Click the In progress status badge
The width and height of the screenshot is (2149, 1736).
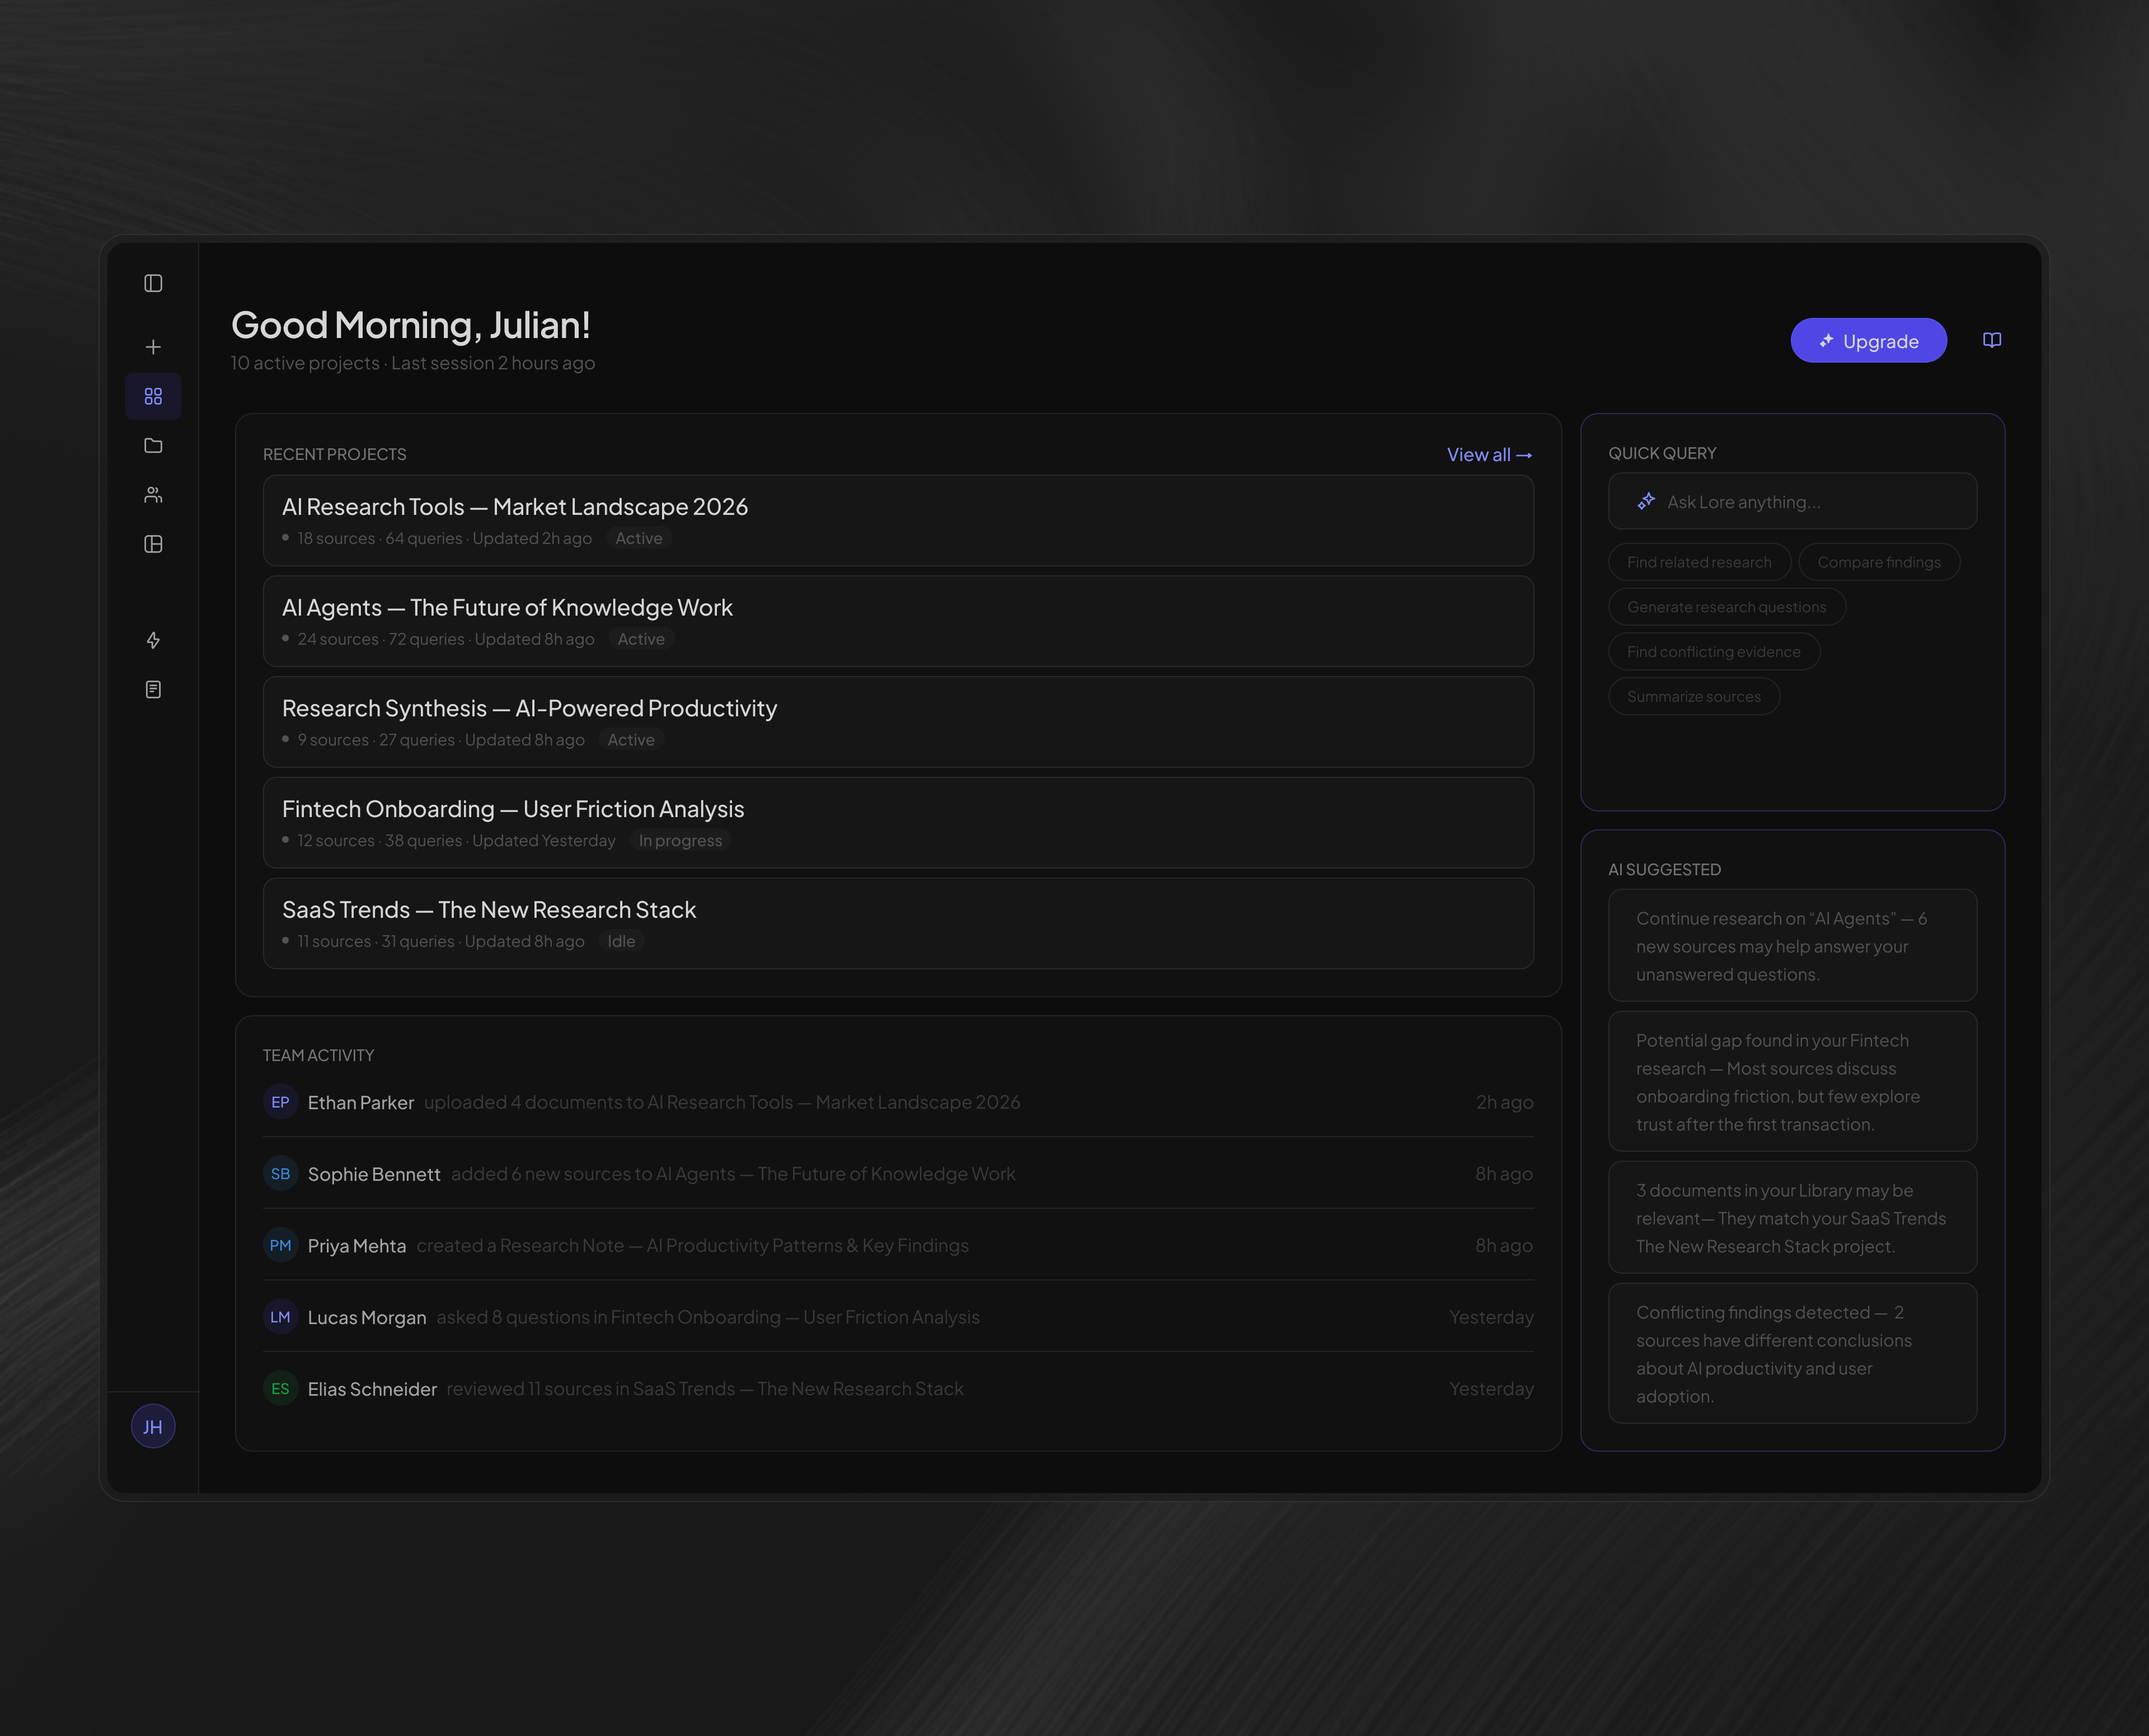coord(680,841)
